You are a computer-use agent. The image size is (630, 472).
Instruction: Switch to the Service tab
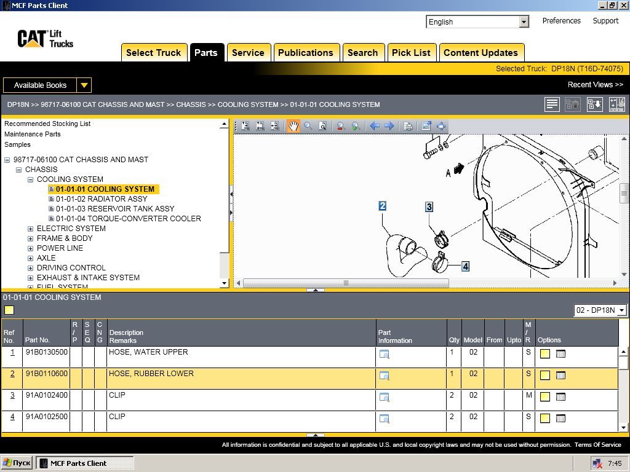tap(249, 53)
